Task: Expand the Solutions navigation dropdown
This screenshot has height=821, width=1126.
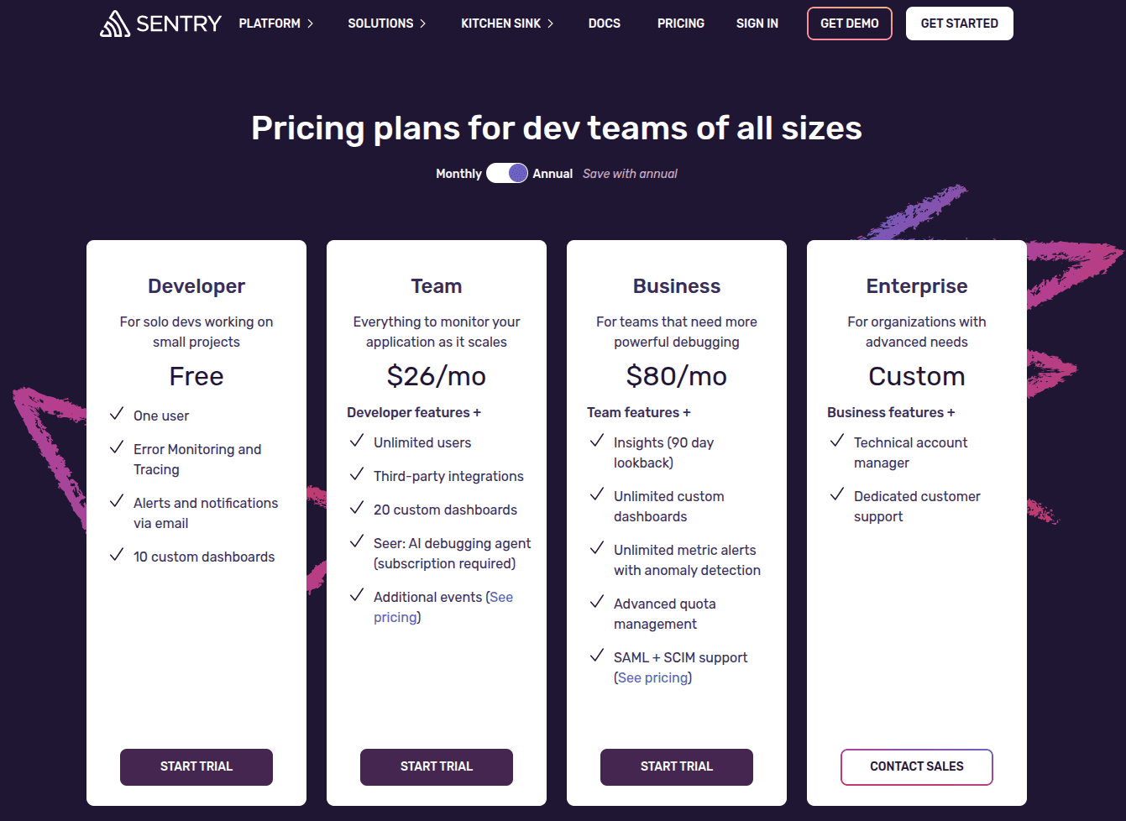Action: pyautogui.click(x=386, y=24)
